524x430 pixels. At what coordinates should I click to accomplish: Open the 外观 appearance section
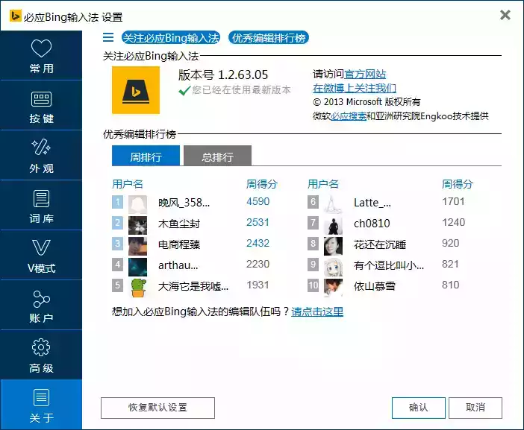pos(41,156)
